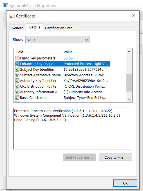Click the value '10feb1a3ded8f2077524d...'
Image resolution: width=143 pixels, height=191 pixels.
tap(85, 69)
